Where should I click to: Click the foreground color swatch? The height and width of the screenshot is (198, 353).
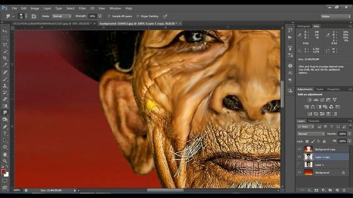(x=3, y=172)
